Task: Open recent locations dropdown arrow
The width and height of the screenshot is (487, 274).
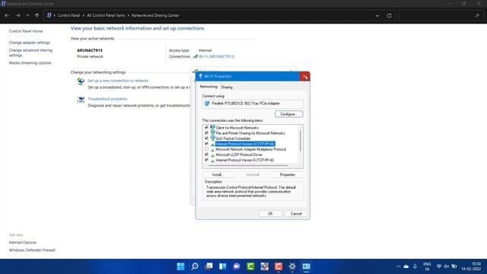Action: pyautogui.click(x=27, y=15)
